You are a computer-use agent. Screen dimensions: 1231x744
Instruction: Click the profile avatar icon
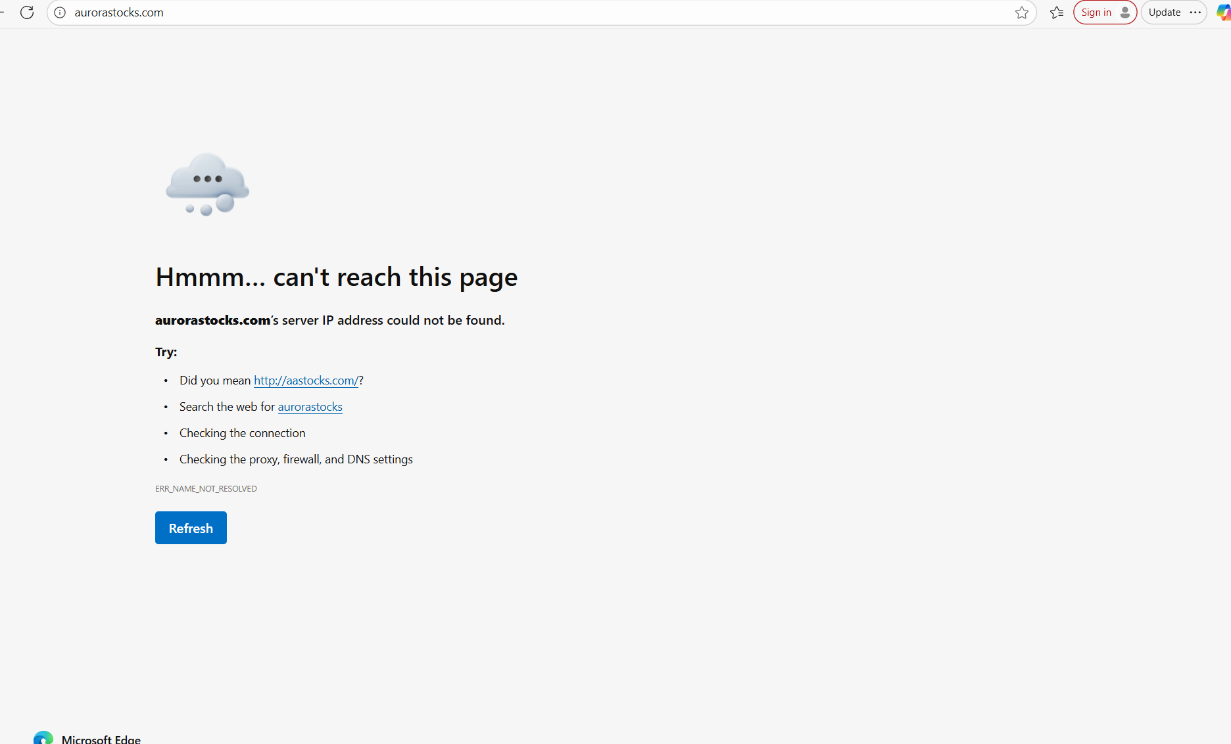coord(1125,12)
